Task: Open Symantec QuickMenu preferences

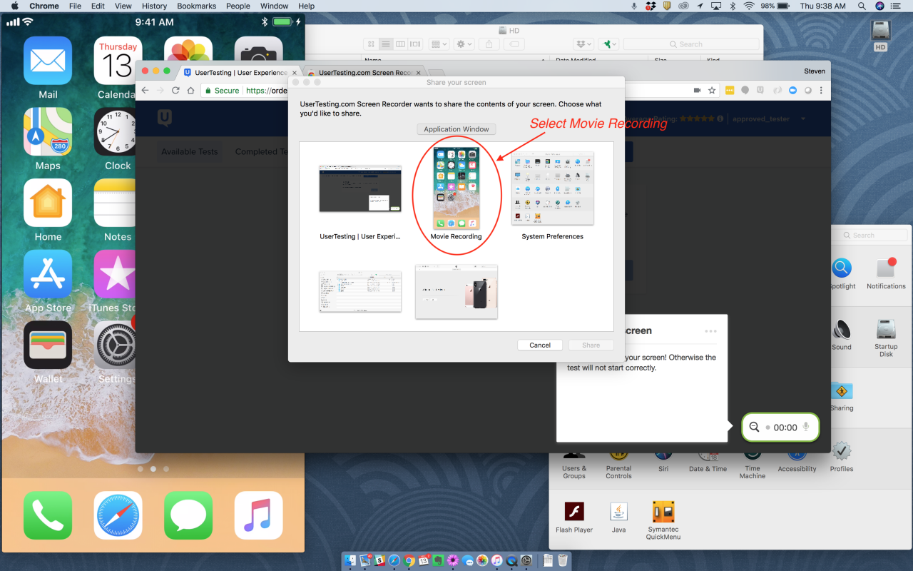Action: 662,514
